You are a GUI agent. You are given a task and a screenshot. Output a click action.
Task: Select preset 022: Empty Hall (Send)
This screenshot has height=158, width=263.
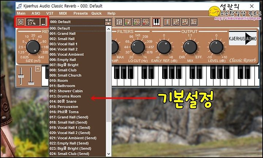point(77,143)
